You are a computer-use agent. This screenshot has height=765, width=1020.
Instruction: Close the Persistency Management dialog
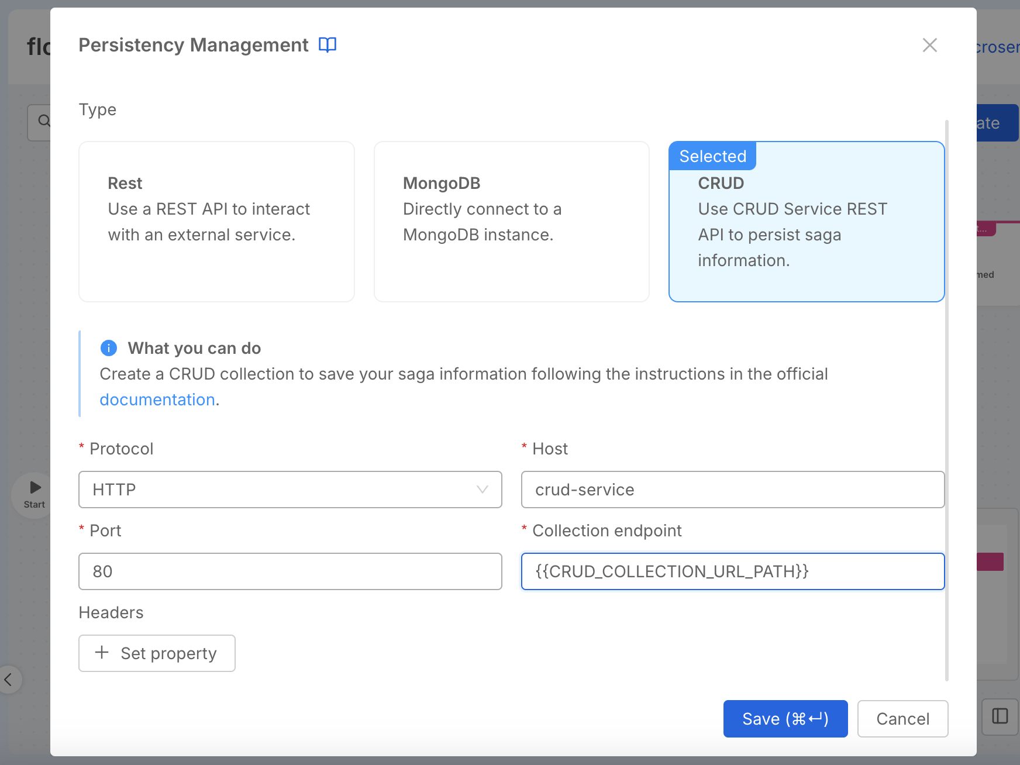pos(929,45)
